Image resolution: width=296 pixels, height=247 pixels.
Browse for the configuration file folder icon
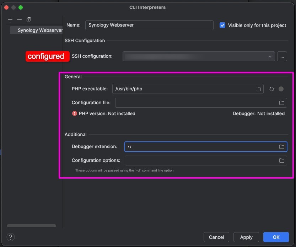[281, 103]
